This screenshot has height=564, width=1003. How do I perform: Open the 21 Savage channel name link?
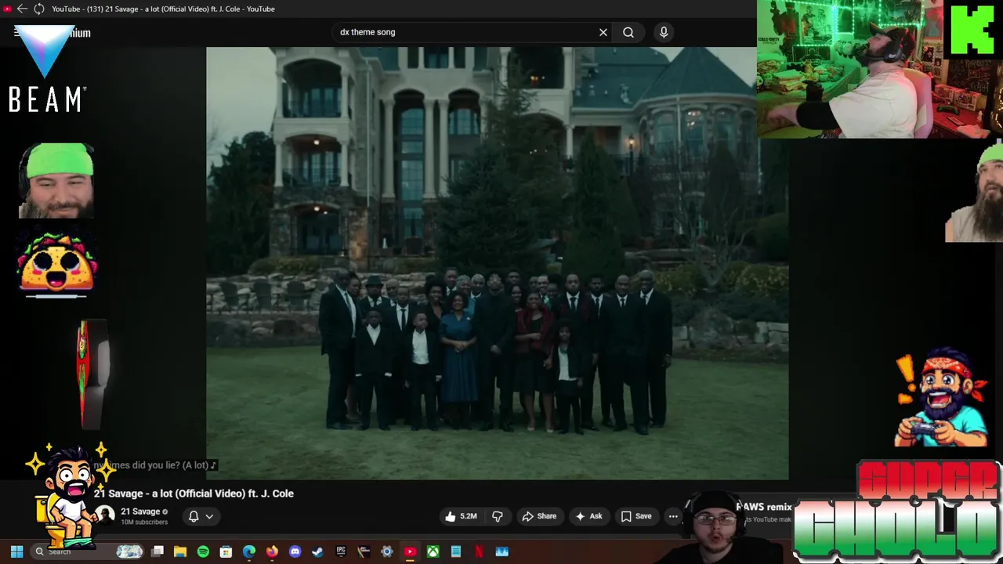tap(140, 512)
